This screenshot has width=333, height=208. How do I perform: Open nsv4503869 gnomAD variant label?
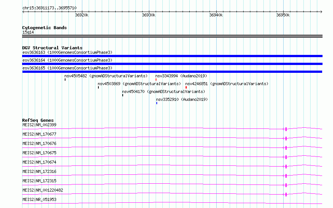pyautogui.click(x=139, y=84)
